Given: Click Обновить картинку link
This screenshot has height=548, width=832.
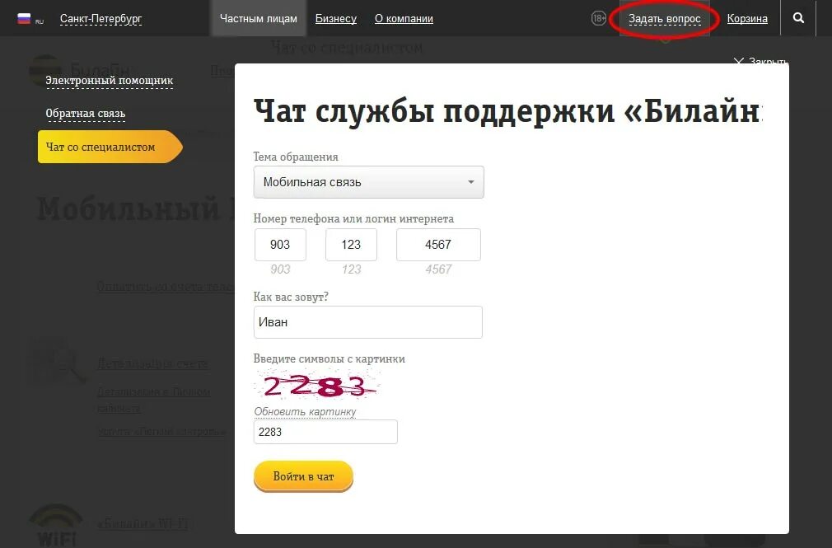Looking at the screenshot, I should 305,411.
